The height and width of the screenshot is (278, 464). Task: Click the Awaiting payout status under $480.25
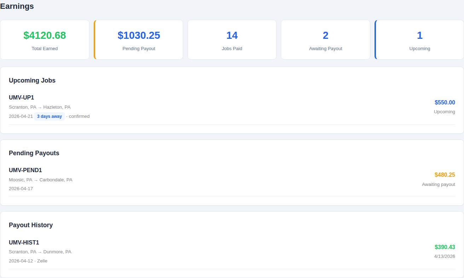click(x=439, y=185)
